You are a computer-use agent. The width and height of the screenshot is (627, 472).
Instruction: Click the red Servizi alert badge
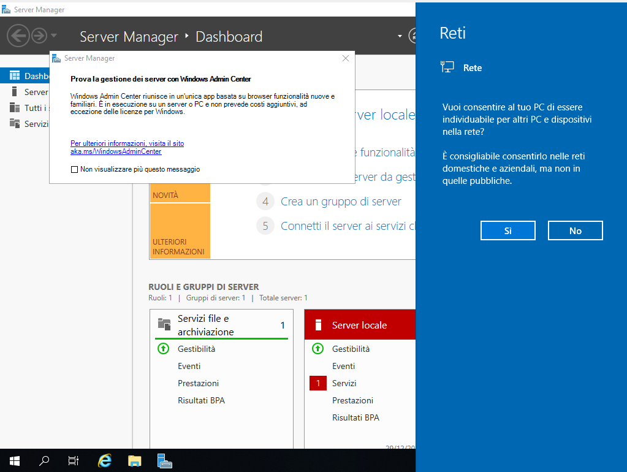pos(318,383)
